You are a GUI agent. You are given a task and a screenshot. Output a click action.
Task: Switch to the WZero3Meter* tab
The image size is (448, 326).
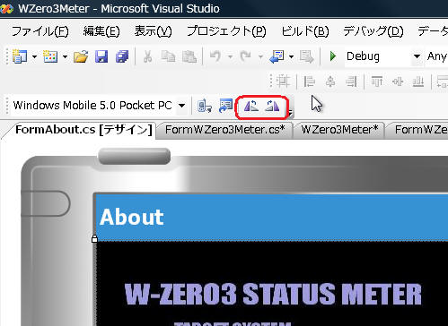339,130
